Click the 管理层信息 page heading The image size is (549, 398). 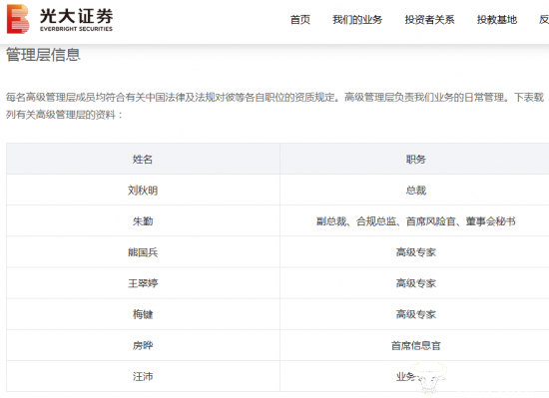click(x=43, y=55)
